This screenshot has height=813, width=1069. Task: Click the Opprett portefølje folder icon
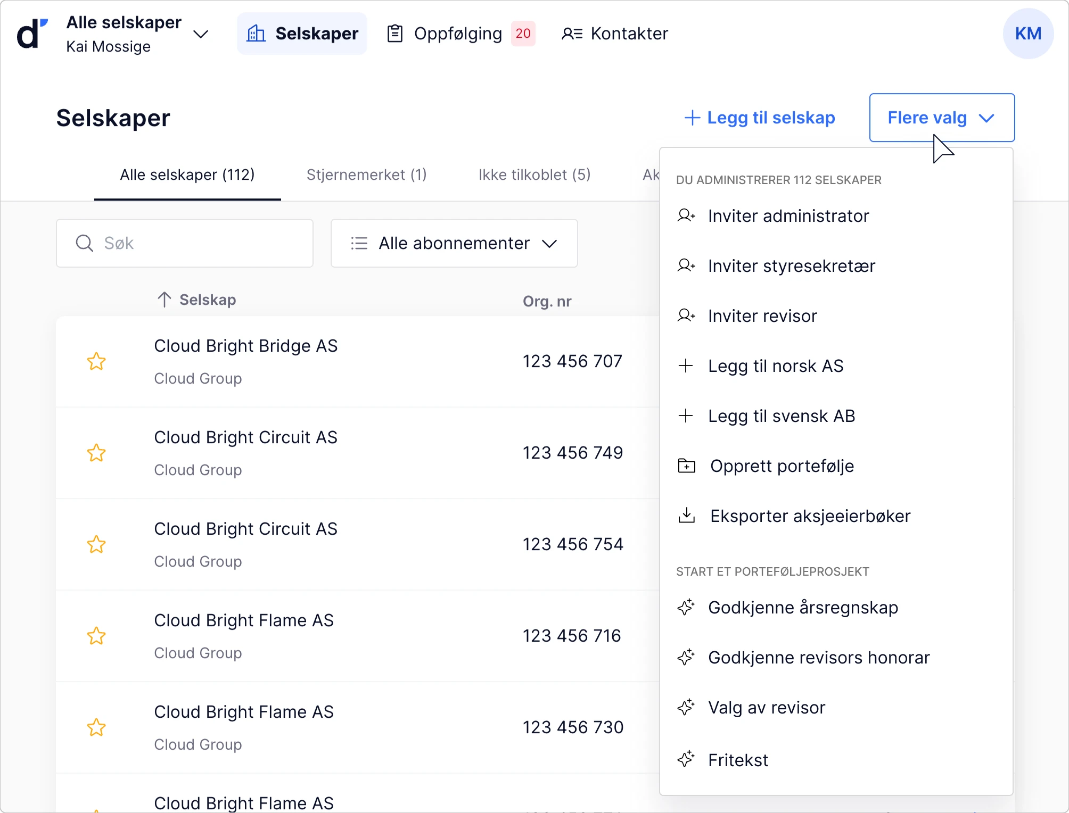coord(687,466)
